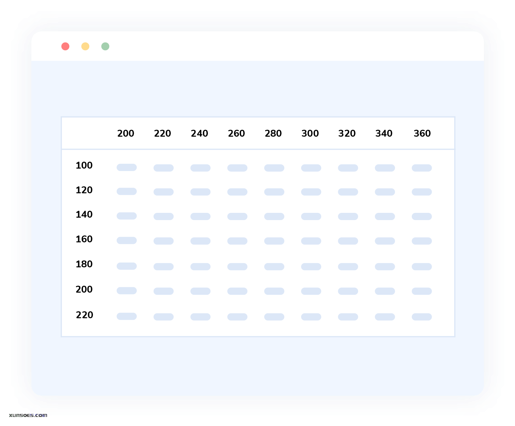Select row label 140
515x426 pixels.
coord(84,214)
